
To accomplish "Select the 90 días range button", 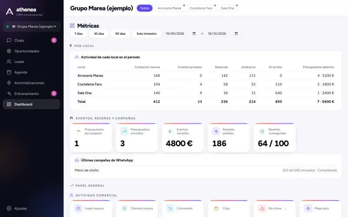I will tap(120, 34).
